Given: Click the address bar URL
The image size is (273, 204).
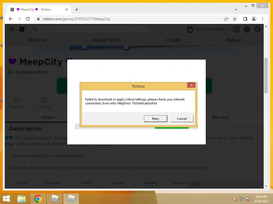Looking at the screenshot, I should 76,19.
